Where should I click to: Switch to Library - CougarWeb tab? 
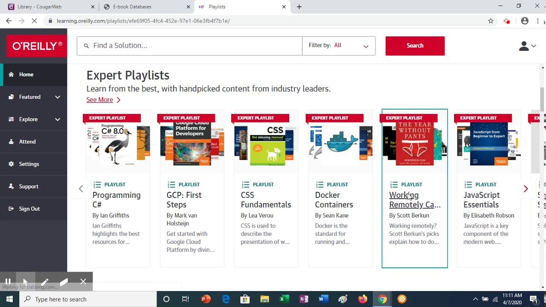(x=51, y=7)
